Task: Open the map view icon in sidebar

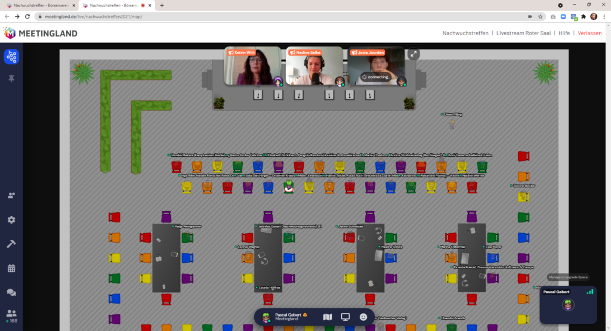Action: tap(11, 57)
